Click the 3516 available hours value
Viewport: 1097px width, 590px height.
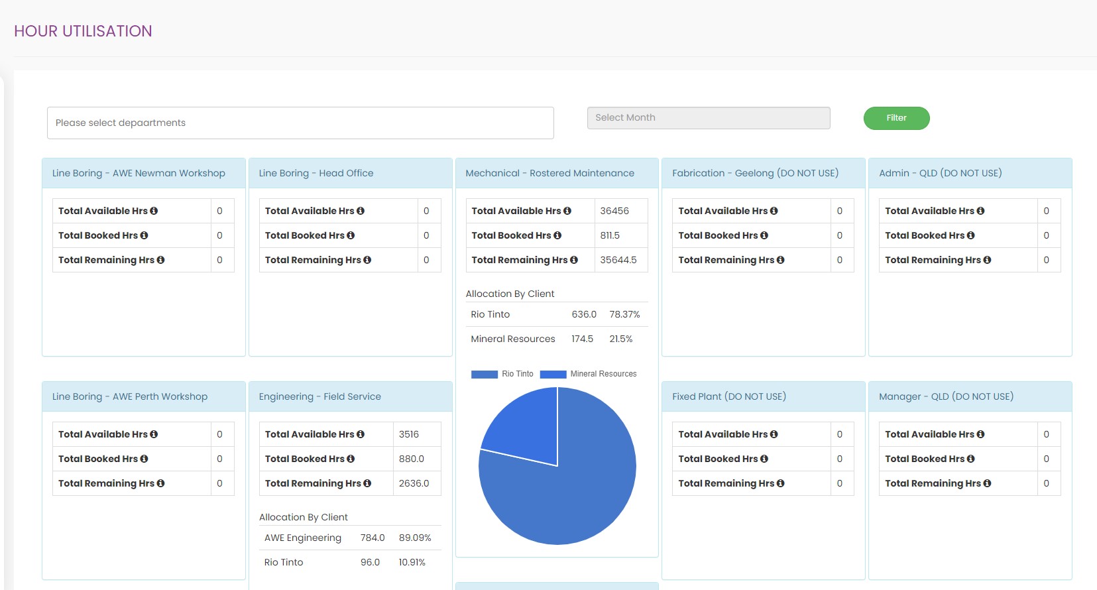pos(409,434)
